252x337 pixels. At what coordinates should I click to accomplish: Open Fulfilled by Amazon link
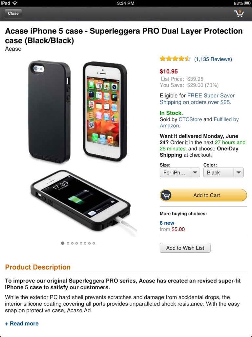199,122
